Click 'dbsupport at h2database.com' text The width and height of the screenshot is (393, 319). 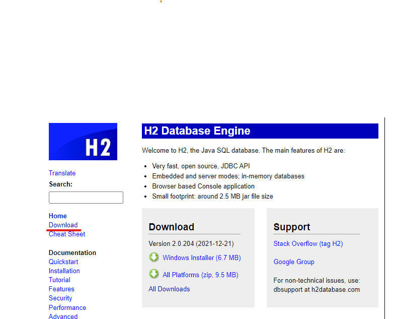[x=317, y=290]
